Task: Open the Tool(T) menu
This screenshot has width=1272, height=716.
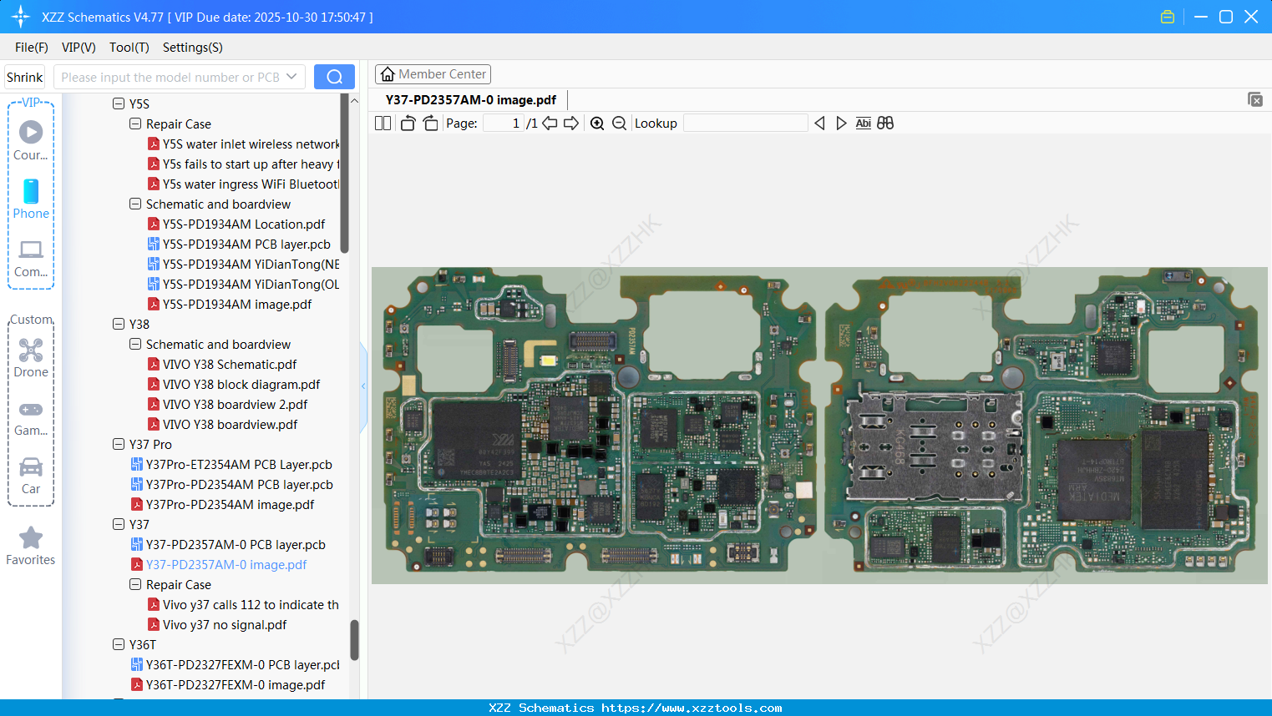Action: (129, 48)
